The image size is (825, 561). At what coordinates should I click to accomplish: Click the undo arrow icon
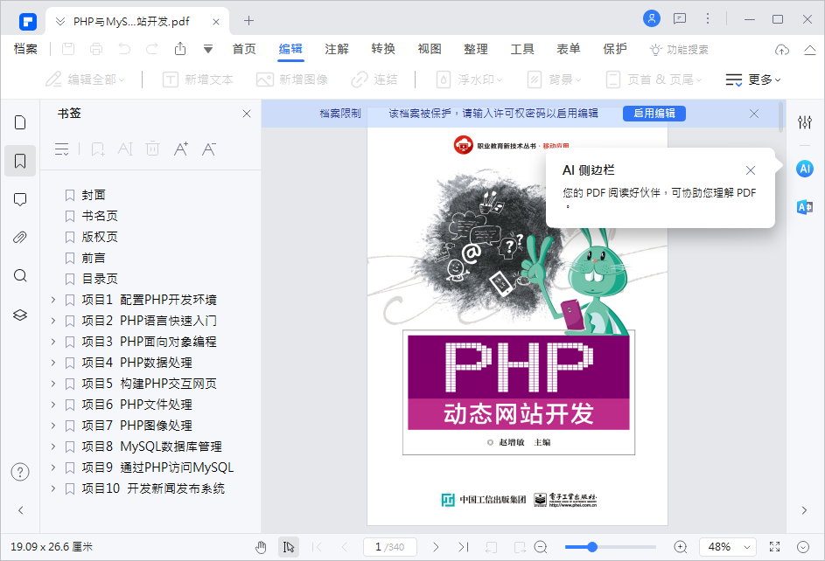124,49
